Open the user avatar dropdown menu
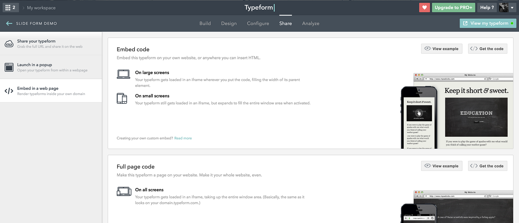 click(x=507, y=7)
